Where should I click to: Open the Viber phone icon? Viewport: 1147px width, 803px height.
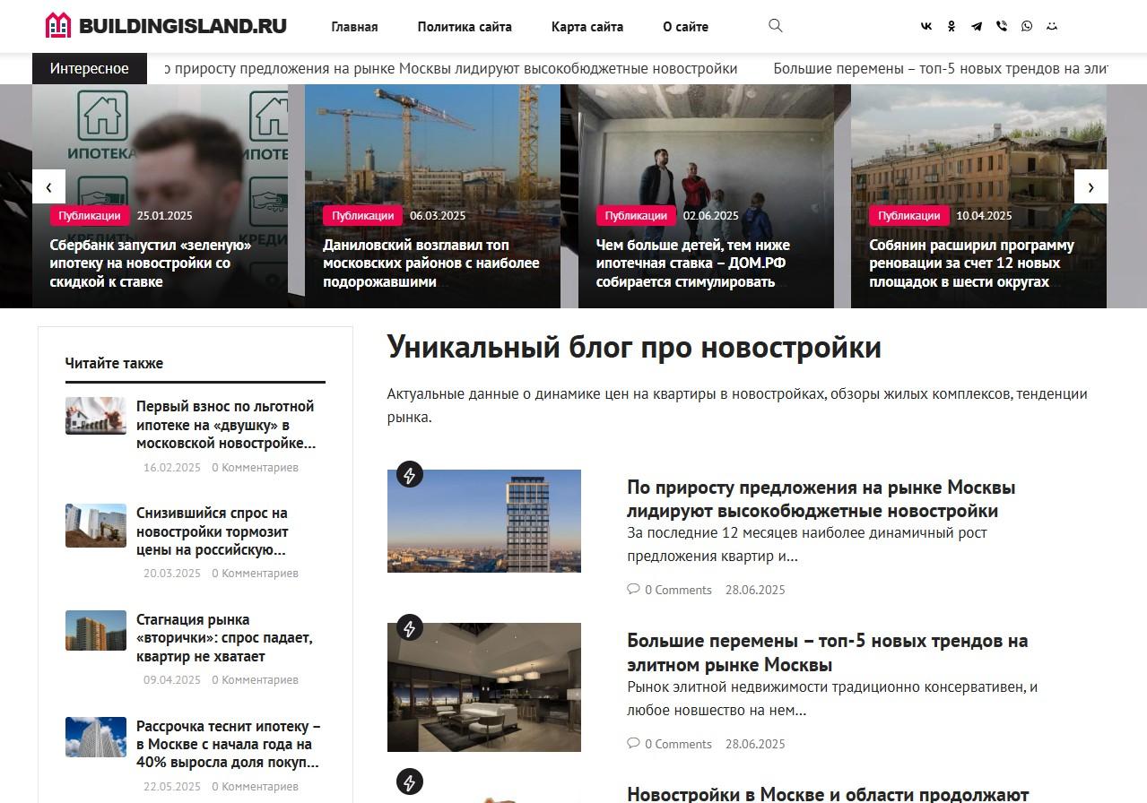pos(1002,26)
